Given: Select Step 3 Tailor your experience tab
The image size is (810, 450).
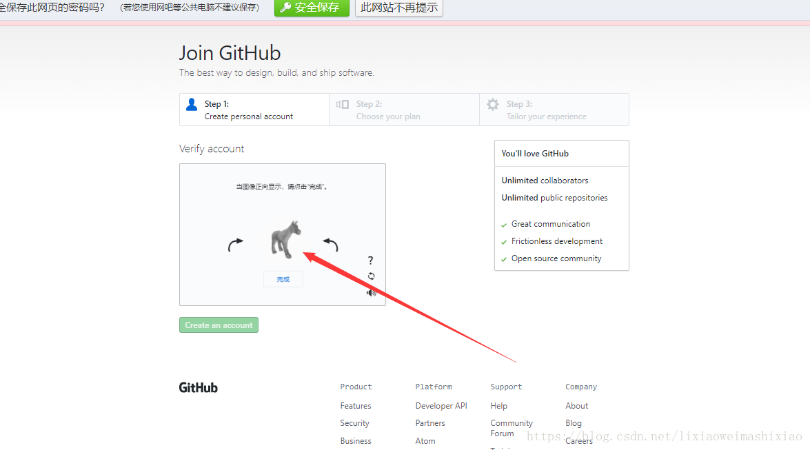Looking at the screenshot, I should click(x=554, y=110).
